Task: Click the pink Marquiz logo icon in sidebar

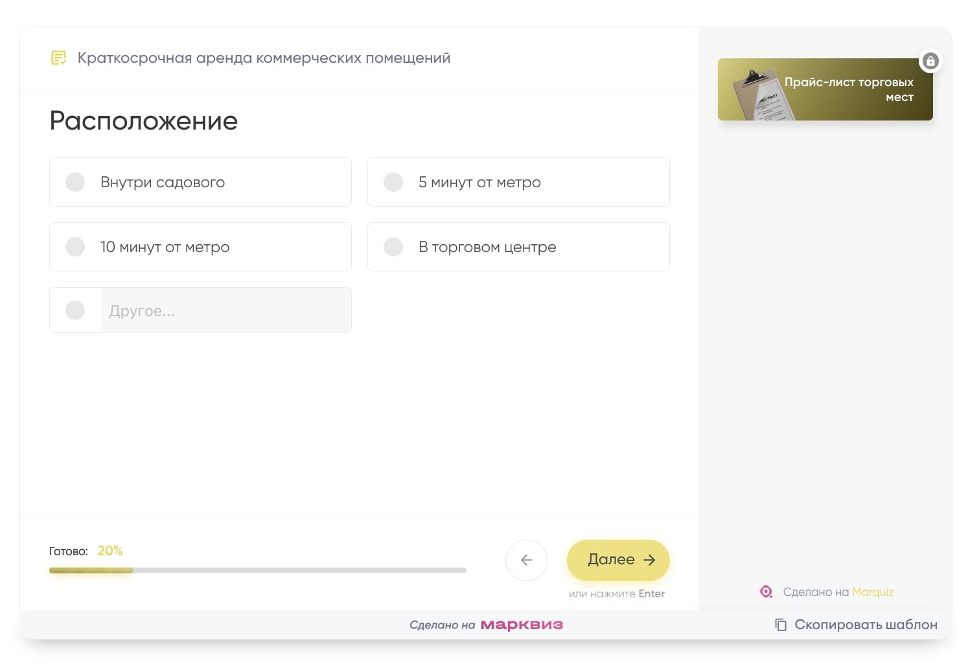Action: (x=766, y=591)
